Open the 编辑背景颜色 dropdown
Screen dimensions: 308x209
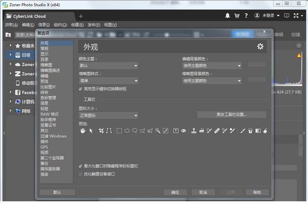coord(212,65)
